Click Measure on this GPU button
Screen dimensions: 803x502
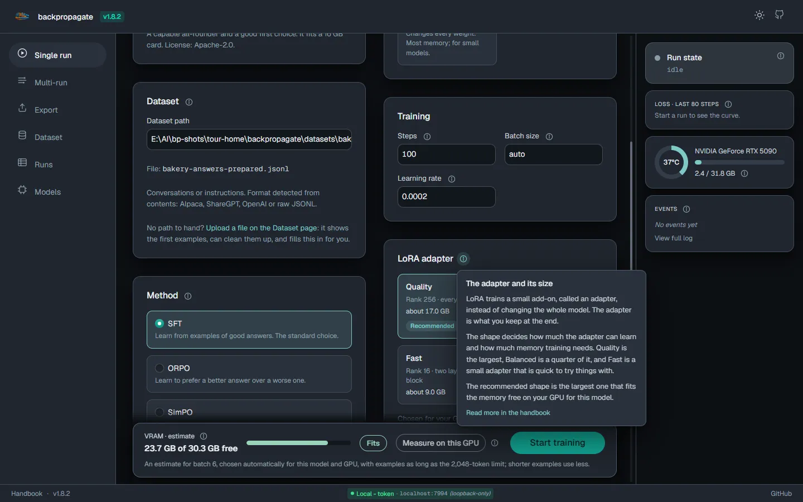(x=441, y=443)
